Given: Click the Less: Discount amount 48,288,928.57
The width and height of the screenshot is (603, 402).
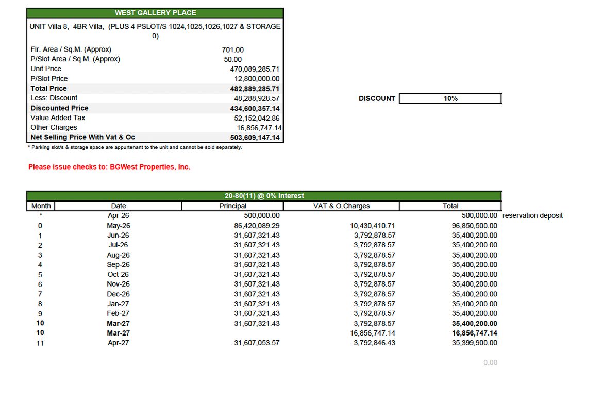Looking at the screenshot, I should 257,98.
